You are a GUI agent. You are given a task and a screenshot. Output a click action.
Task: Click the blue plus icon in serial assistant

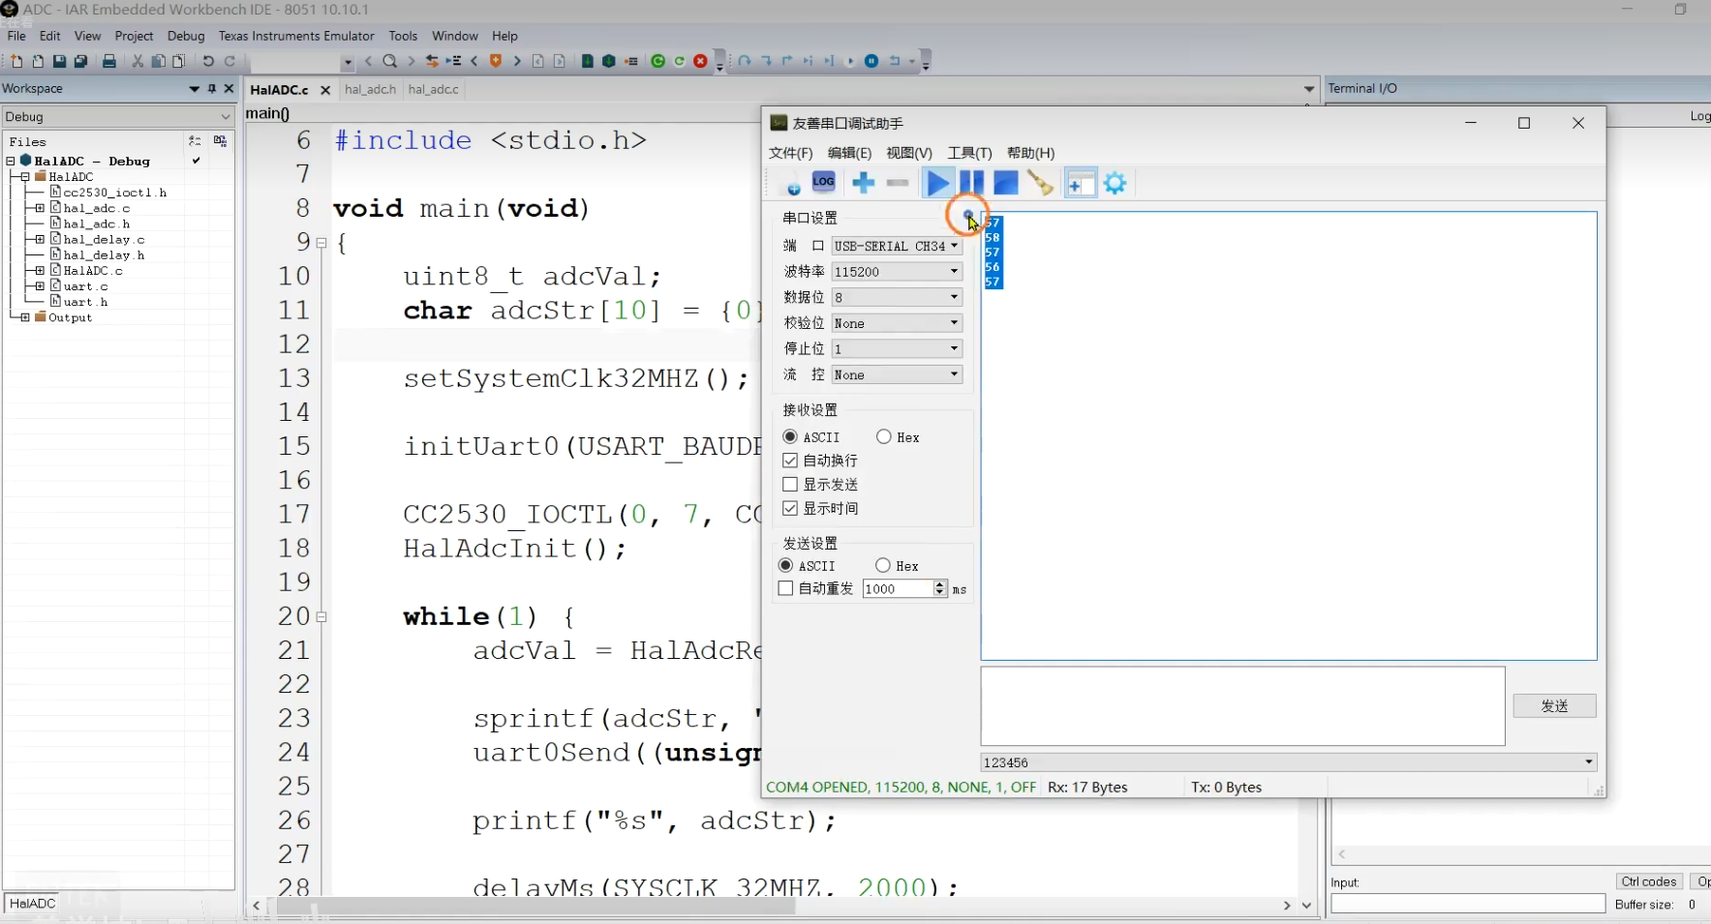tap(863, 182)
